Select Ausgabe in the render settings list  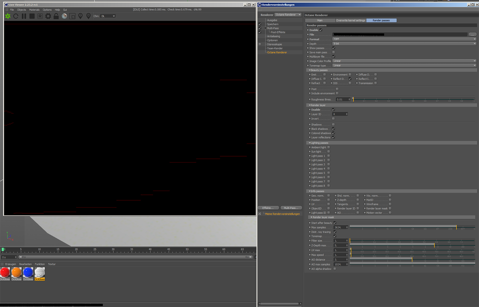click(x=272, y=20)
